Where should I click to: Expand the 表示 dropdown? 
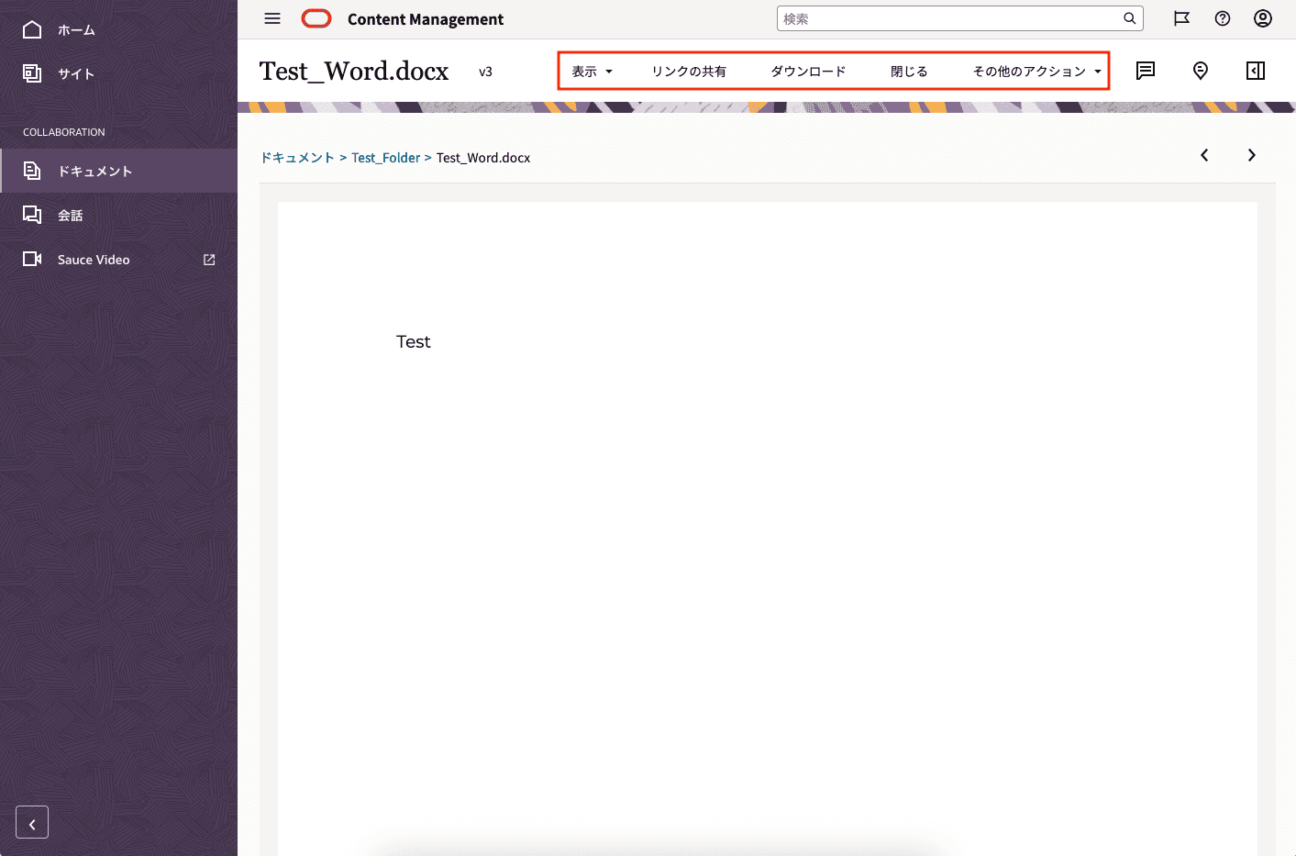pyautogui.click(x=592, y=72)
